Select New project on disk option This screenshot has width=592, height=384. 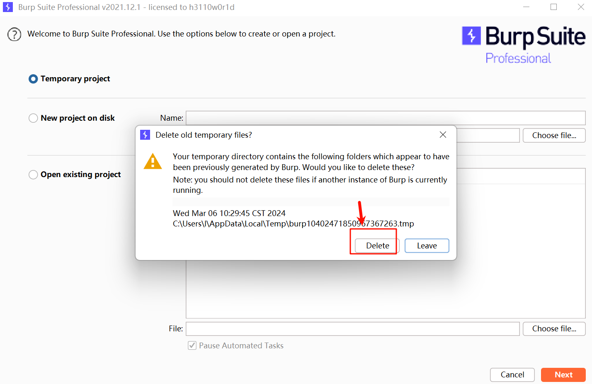pos(33,118)
